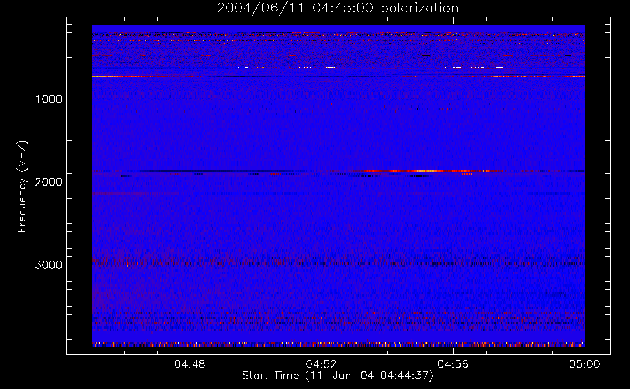Click the 04:52 time tick label
Image resolution: width=630 pixels, height=389 pixels.
pyautogui.click(x=322, y=364)
